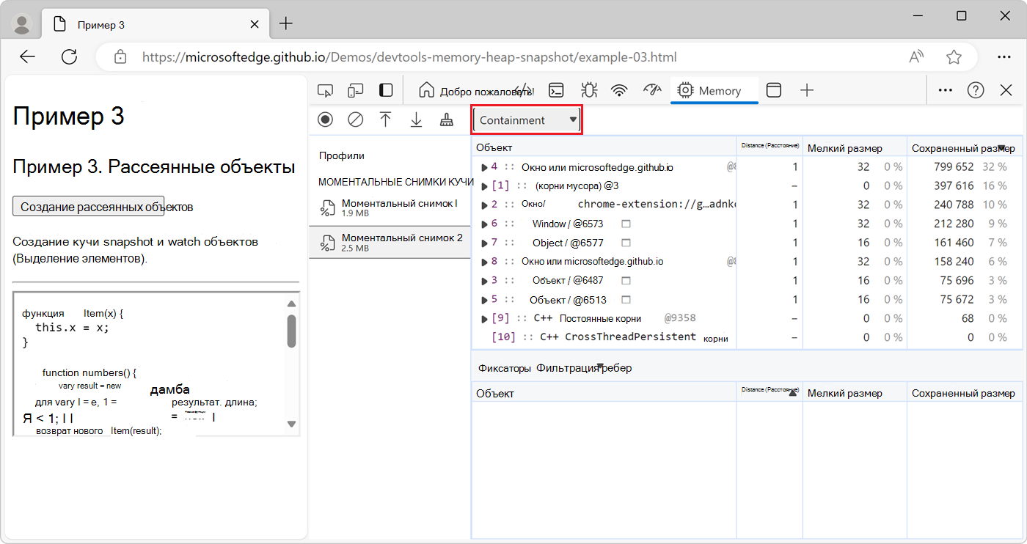Click the record heap snapshot icon

point(326,120)
